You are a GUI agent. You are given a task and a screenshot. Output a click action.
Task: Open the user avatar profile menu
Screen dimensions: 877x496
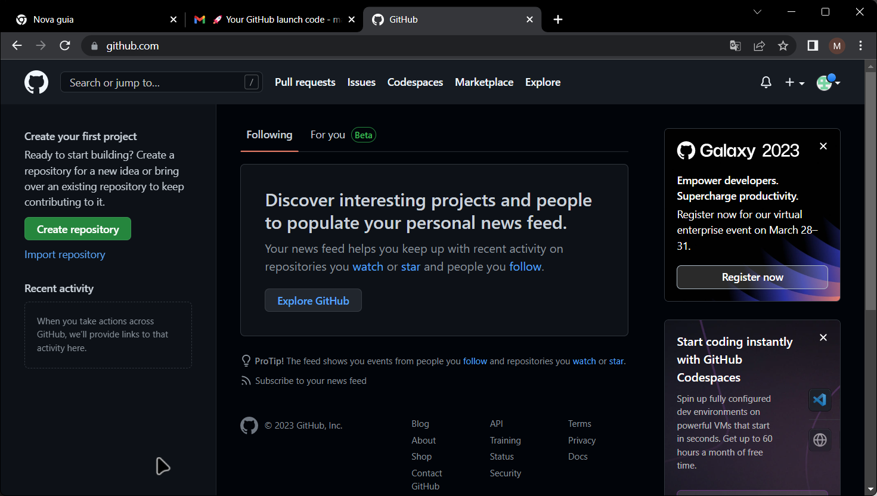click(x=828, y=82)
